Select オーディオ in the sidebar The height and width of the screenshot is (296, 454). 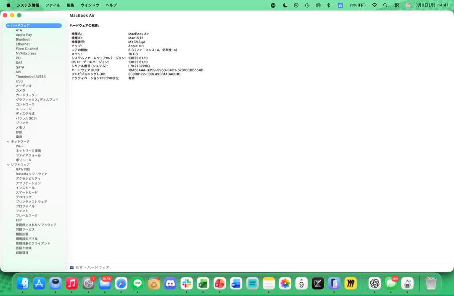[24, 86]
